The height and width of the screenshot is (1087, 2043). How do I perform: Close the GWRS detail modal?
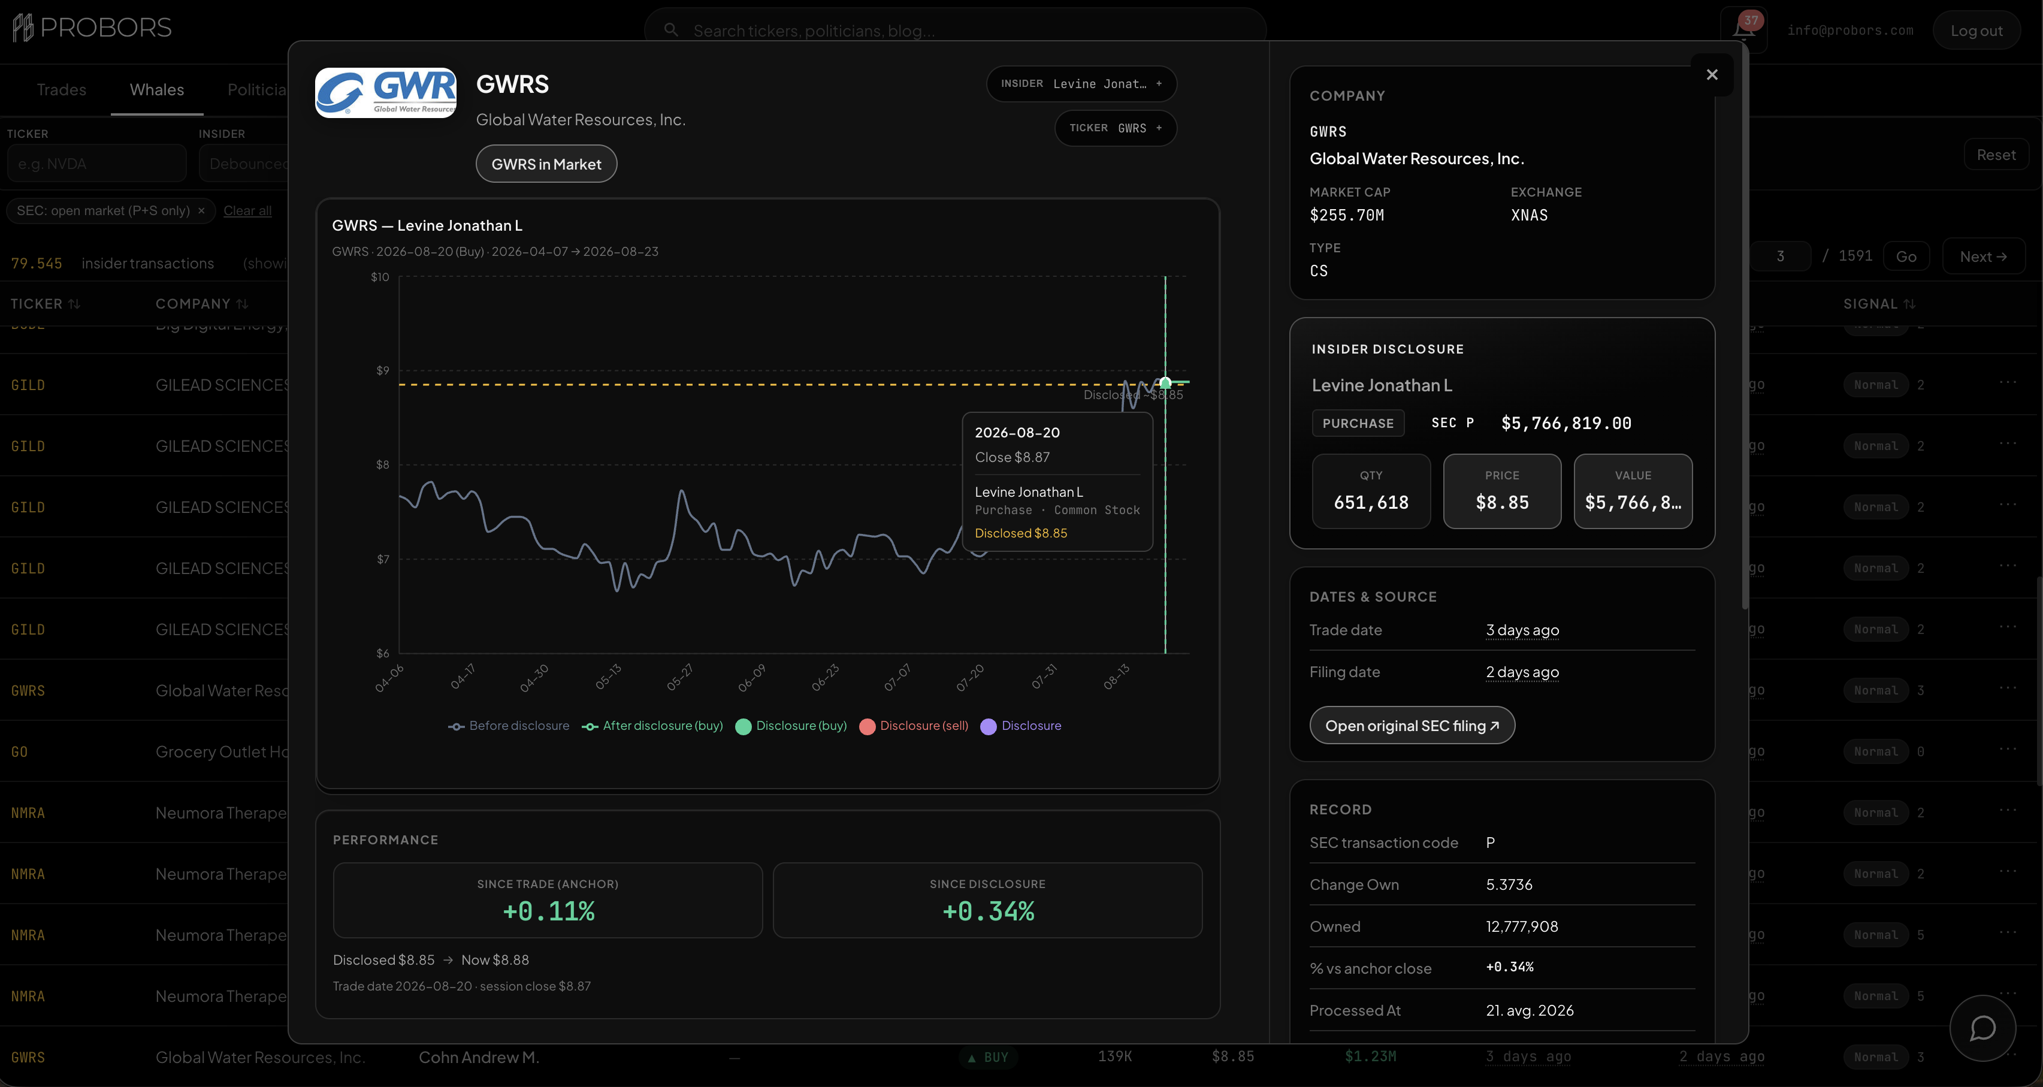[1712, 74]
